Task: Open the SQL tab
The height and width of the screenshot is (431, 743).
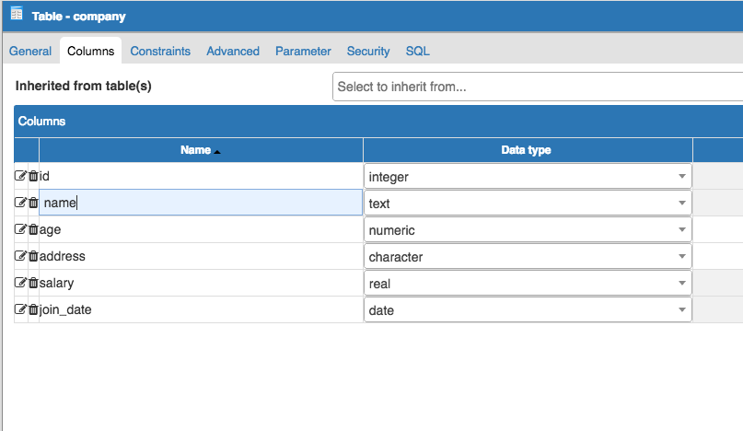Action: coord(417,52)
